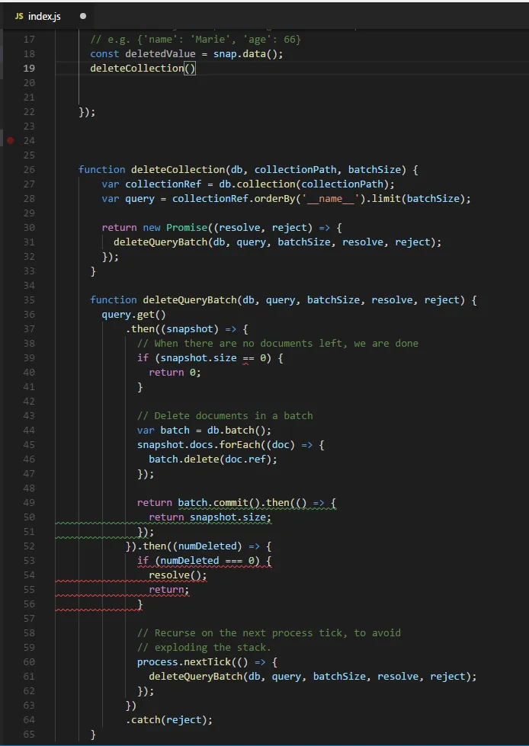
Task: Click 'query.get()' on line 36
Action: point(133,315)
